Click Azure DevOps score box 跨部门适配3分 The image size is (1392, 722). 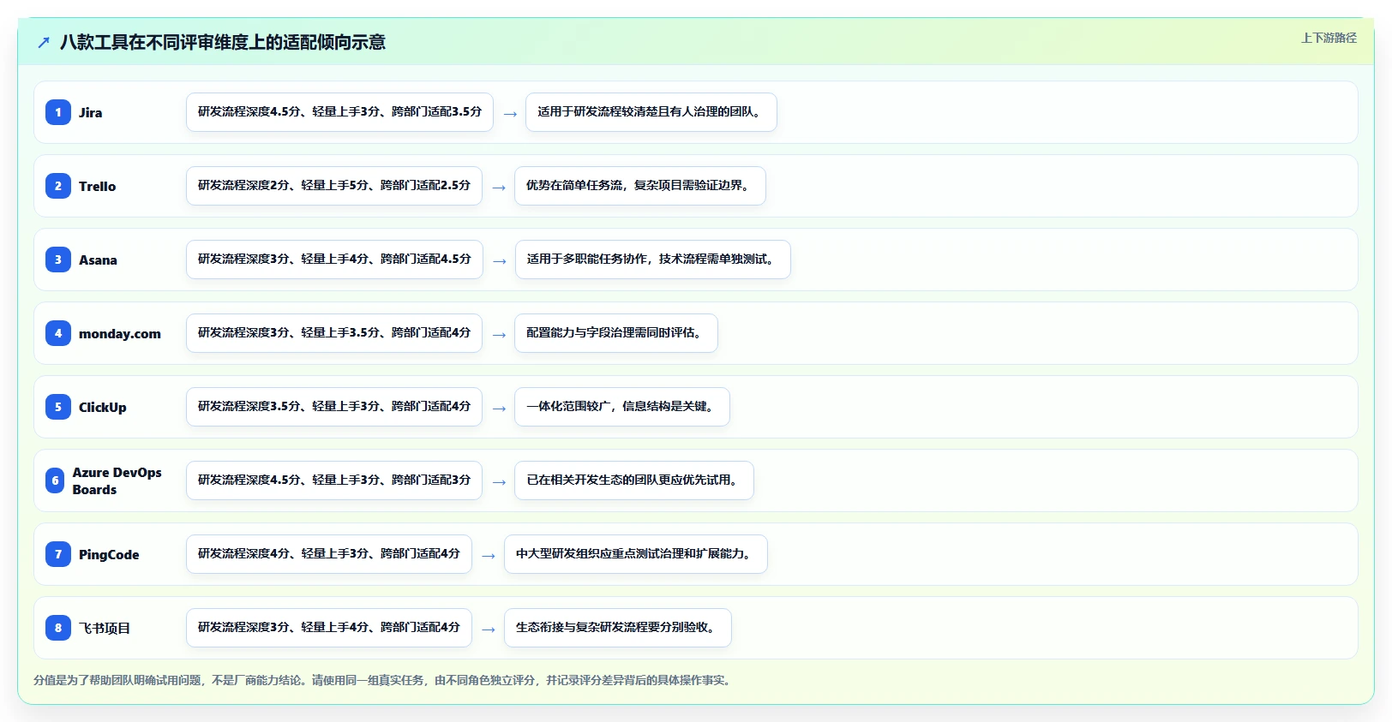[334, 480]
